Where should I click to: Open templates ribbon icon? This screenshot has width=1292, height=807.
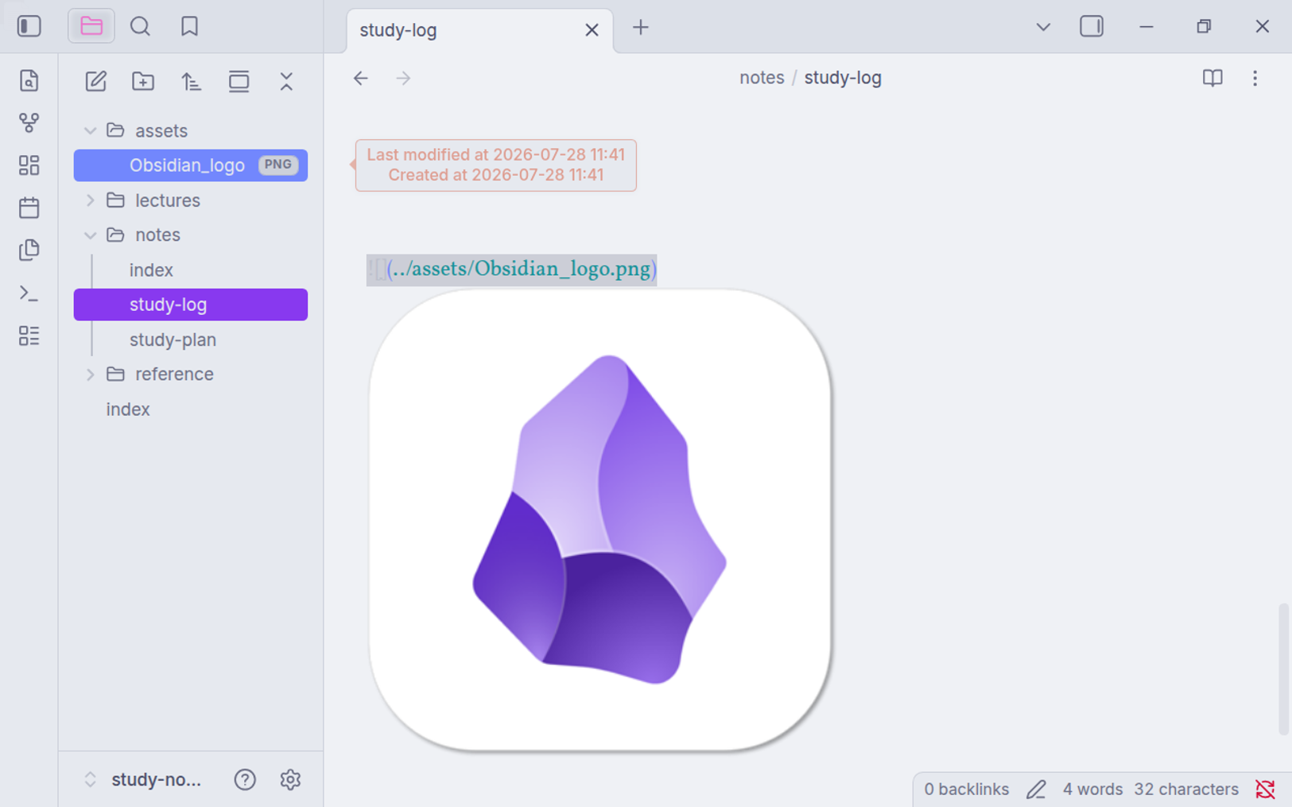pyautogui.click(x=29, y=250)
